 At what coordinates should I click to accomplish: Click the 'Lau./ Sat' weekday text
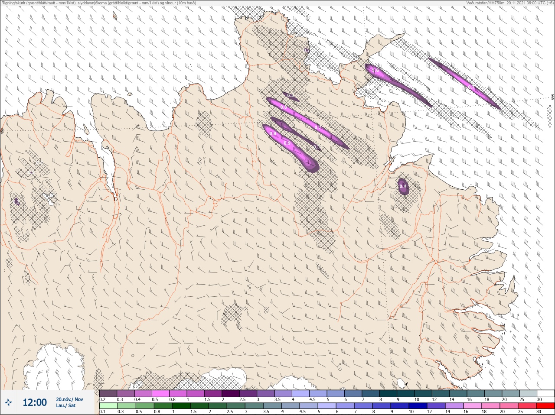pyautogui.click(x=65, y=405)
